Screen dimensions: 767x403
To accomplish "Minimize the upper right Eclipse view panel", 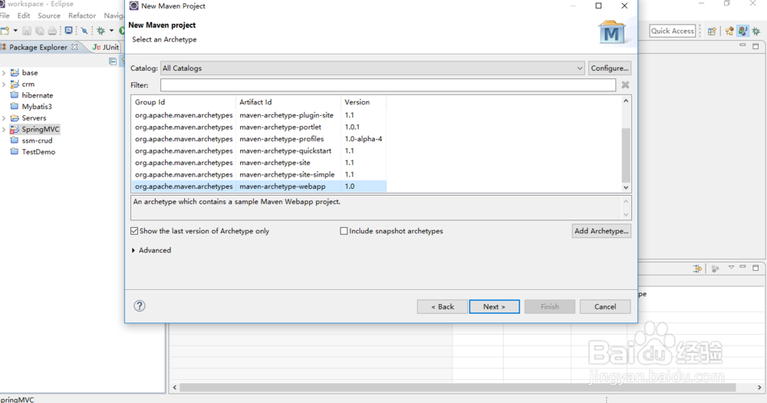I will [742, 45].
